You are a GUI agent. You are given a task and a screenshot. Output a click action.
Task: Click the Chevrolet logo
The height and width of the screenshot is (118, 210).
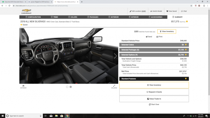(26, 11)
